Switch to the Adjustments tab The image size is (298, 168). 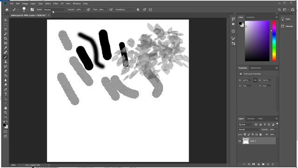pos(256,68)
